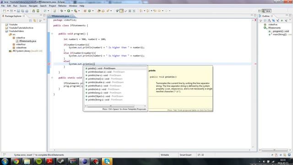
Task: Click the Back navigation arrow icon
Action: point(159,11)
